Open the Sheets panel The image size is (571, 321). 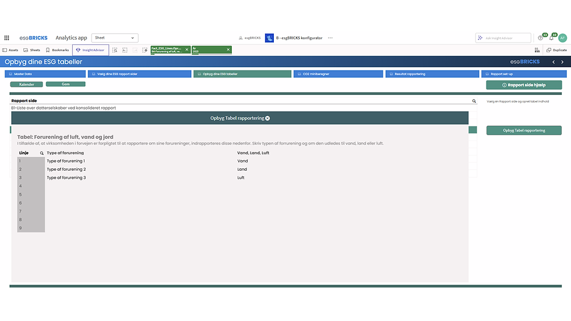(x=31, y=50)
